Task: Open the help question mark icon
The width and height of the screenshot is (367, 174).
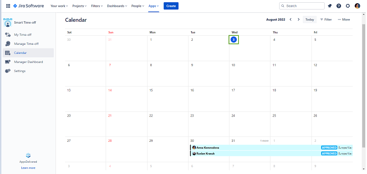Action: pyautogui.click(x=339, y=6)
